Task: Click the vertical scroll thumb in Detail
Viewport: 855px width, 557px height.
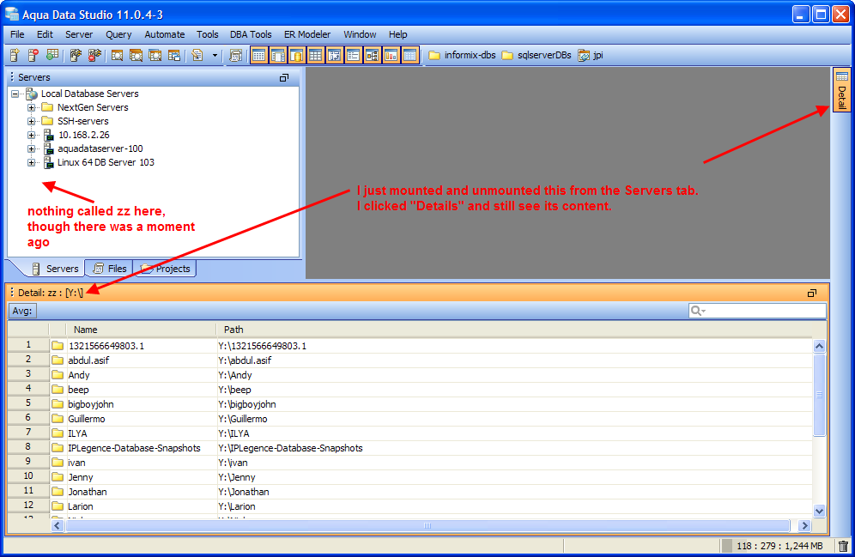Action: [819, 395]
